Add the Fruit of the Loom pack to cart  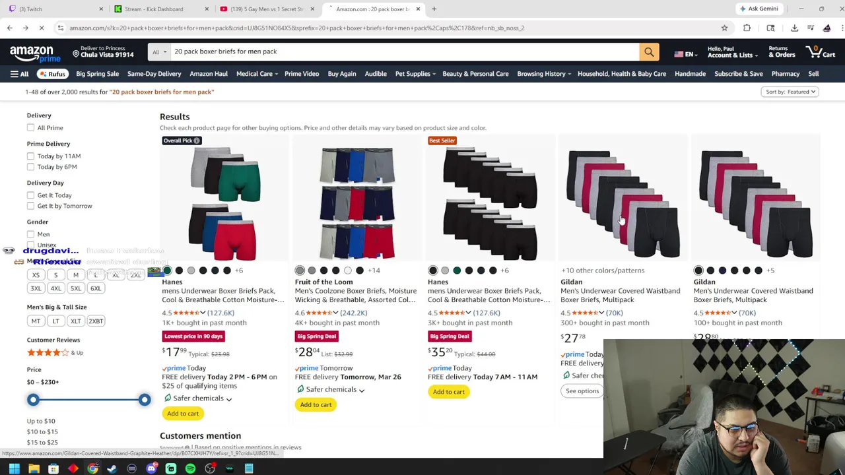coord(316,404)
